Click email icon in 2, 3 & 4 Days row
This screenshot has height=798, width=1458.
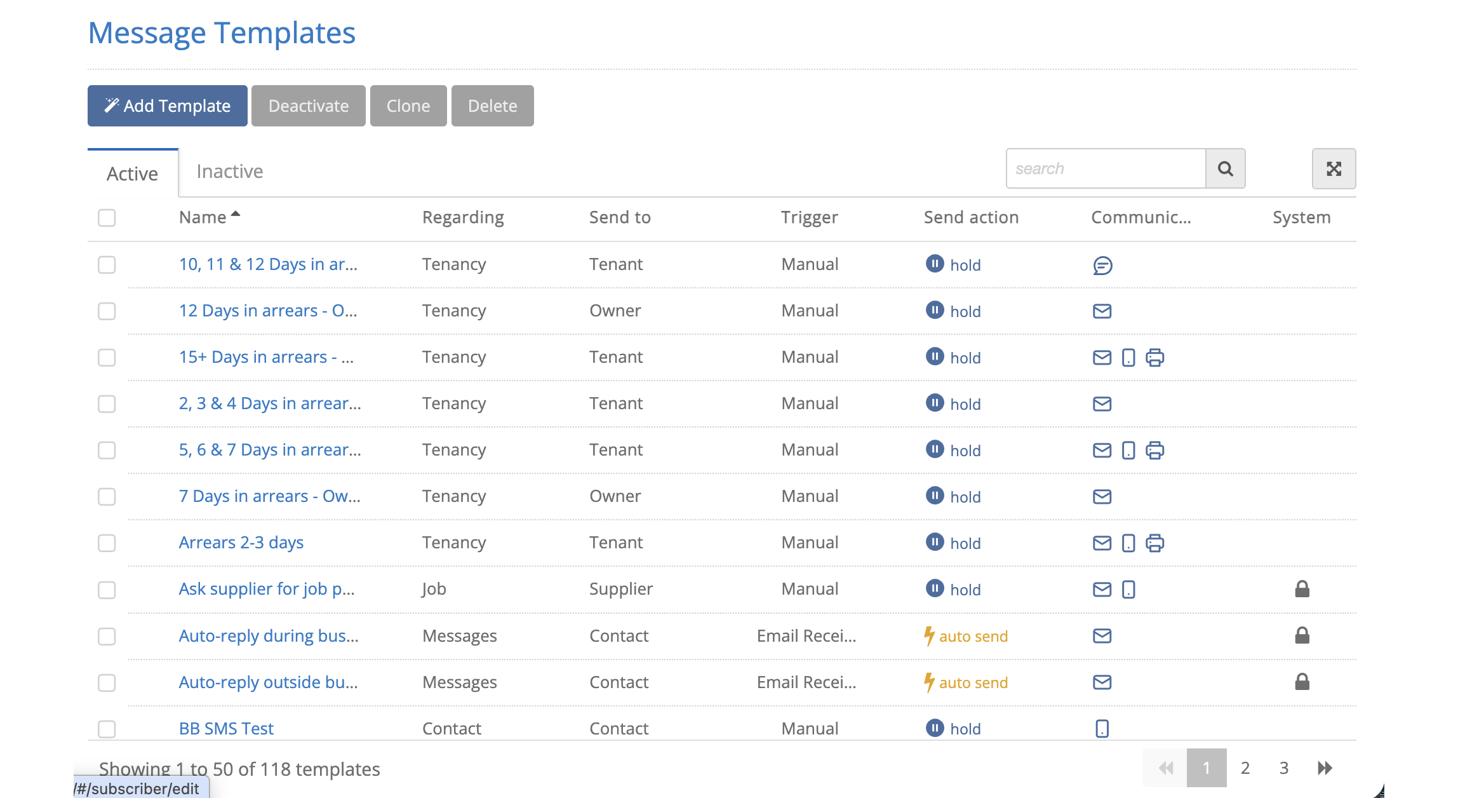pos(1102,403)
